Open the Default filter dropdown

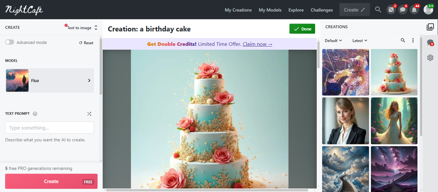coord(333,40)
